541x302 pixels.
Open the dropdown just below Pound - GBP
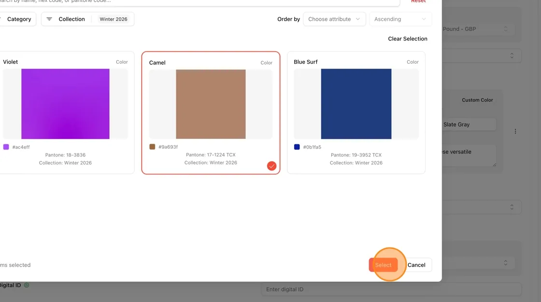pos(482,55)
